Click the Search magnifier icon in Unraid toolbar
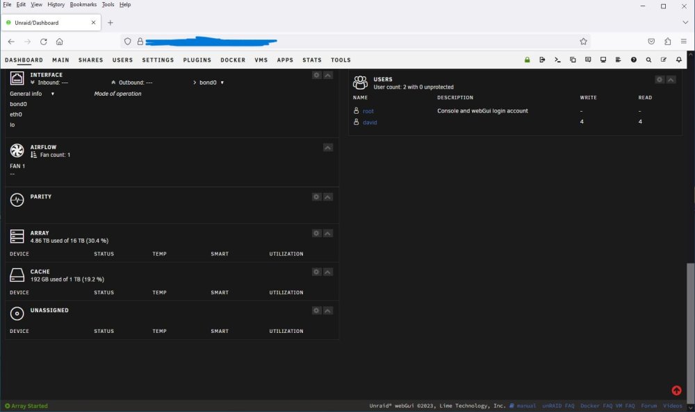Image resolution: width=695 pixels, height=412 pixels. 648,60
